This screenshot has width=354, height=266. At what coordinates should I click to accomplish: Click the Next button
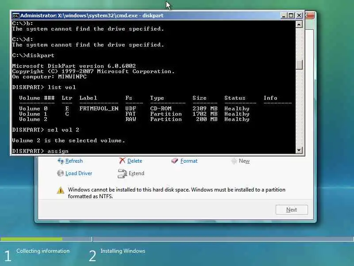pyautogui.click(x=292, y=210)
